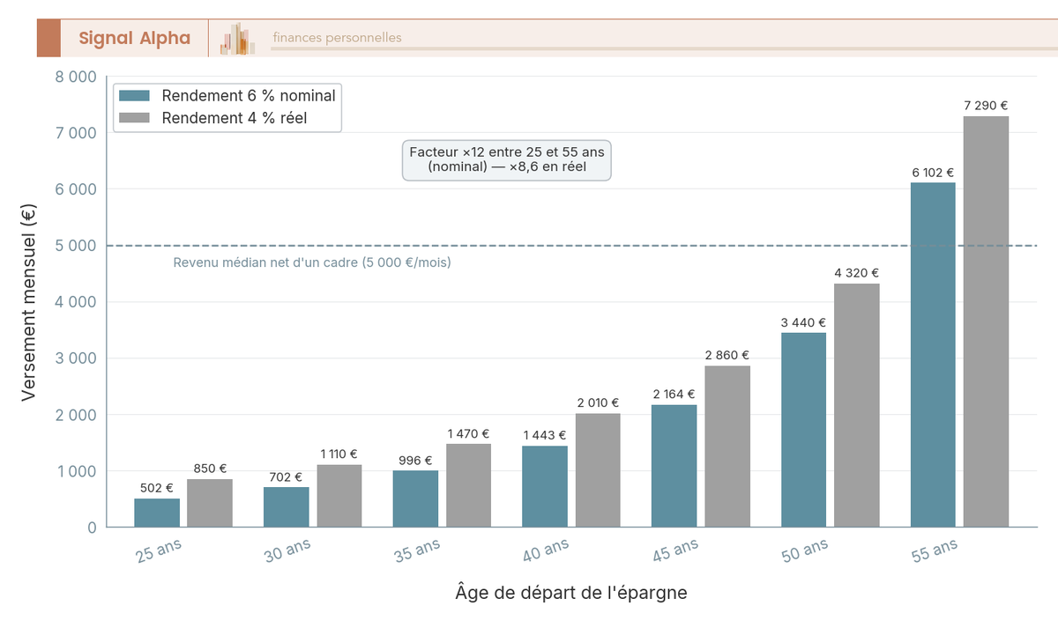Click the teal bar labeled 1 443 €
1058x635 pixels.
(x=545, y=486)
